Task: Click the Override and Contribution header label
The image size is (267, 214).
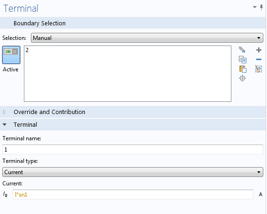Action: click(x=49, y=112)
